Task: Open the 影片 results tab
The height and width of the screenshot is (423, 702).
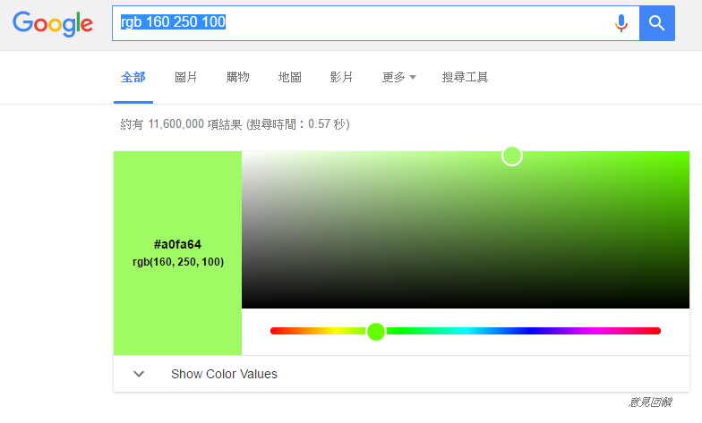Action: [341, 77]
